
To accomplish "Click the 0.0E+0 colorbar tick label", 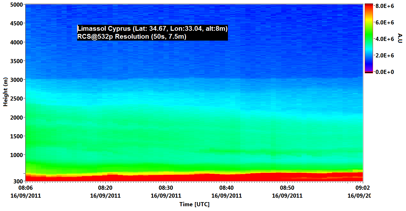I will point(385,72).
